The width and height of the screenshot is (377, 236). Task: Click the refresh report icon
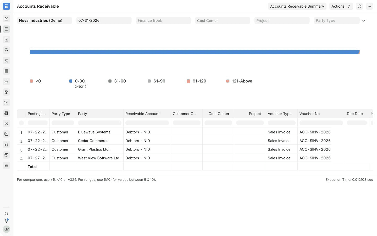point(359,6)
